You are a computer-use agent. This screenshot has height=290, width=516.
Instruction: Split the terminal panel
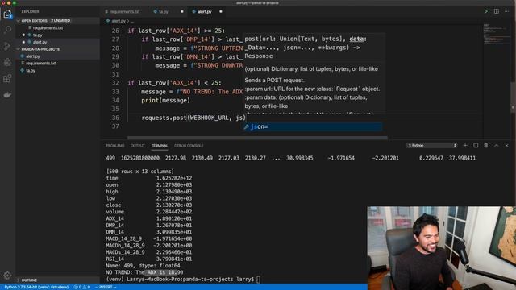coord(476,145)
